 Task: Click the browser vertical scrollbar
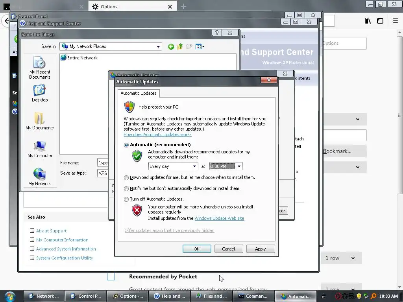(x=399, y=115)
